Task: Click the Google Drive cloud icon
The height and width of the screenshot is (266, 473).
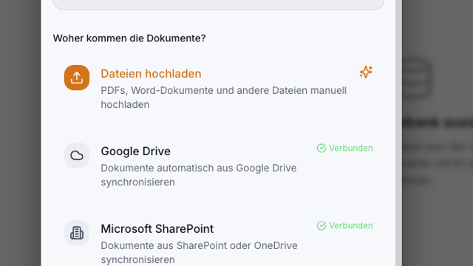Action: [x=77, y=155]
